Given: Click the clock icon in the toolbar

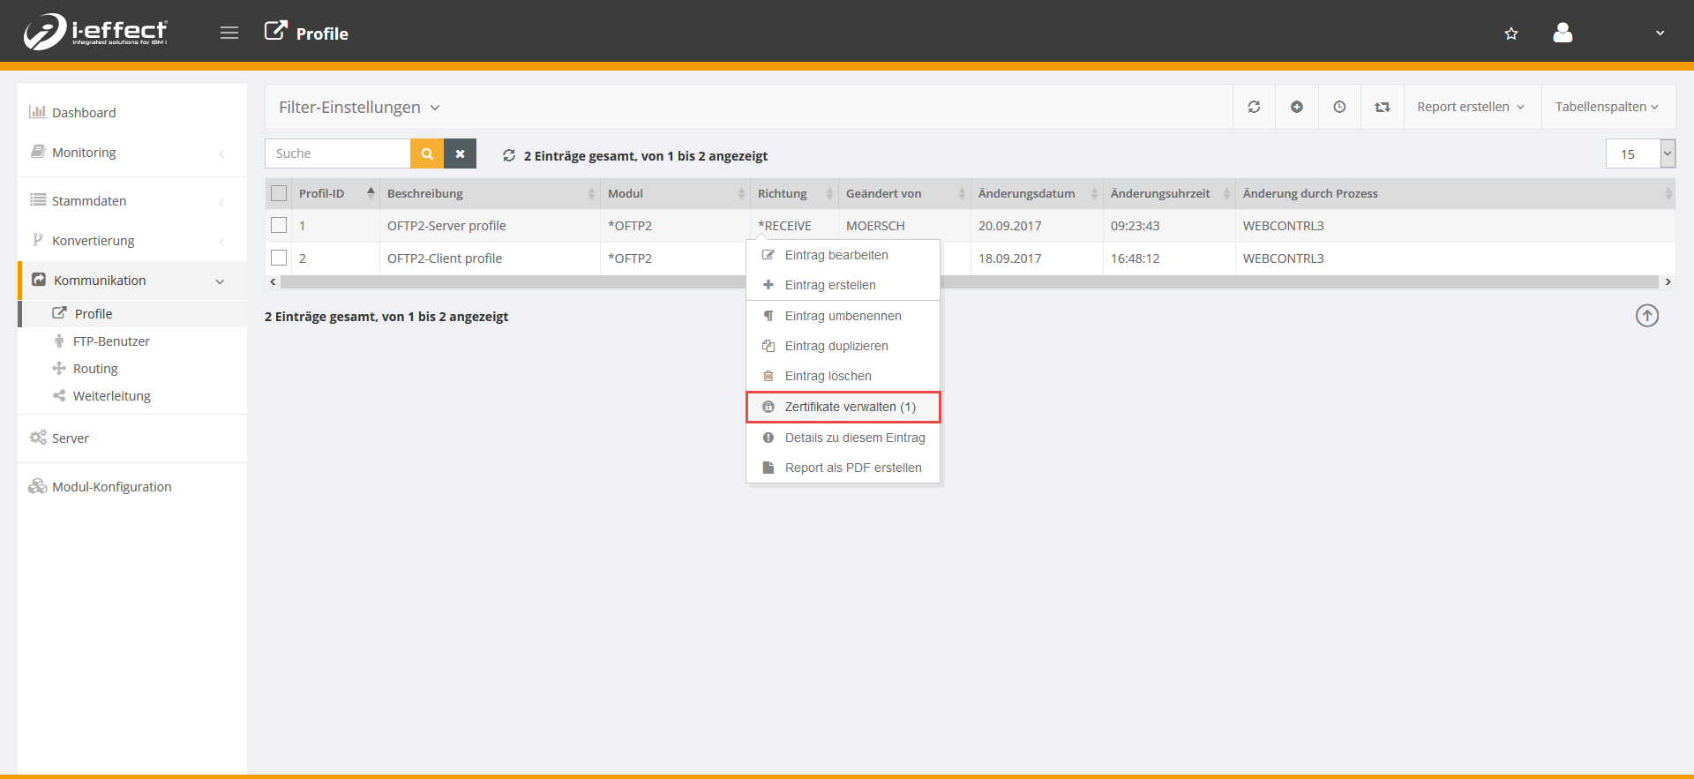Looking at the screenshot, I should click(x=1339, y=107).
